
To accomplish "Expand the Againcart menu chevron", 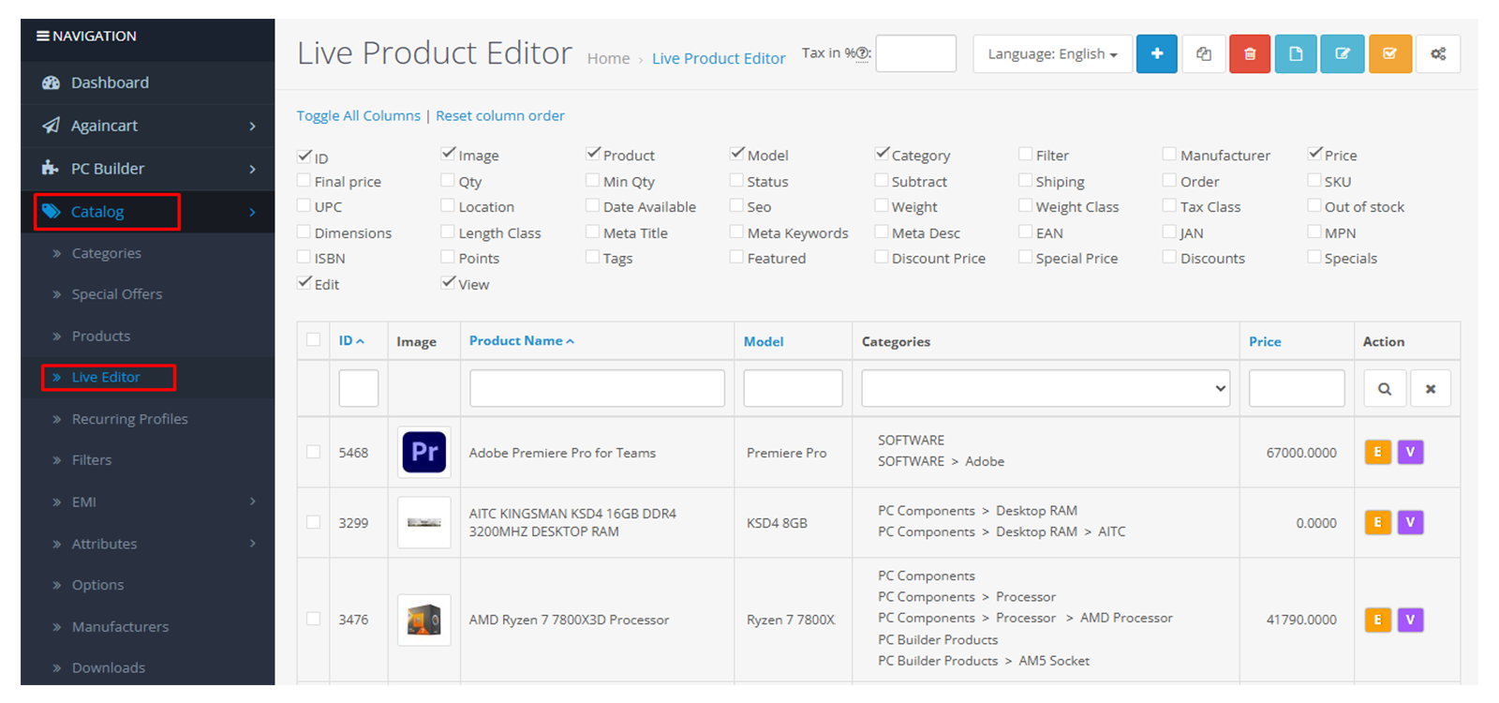I will (x=252, y=127).
